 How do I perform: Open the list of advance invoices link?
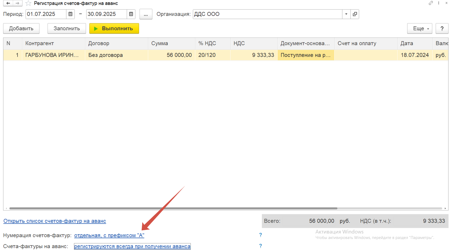pos(55,221)
